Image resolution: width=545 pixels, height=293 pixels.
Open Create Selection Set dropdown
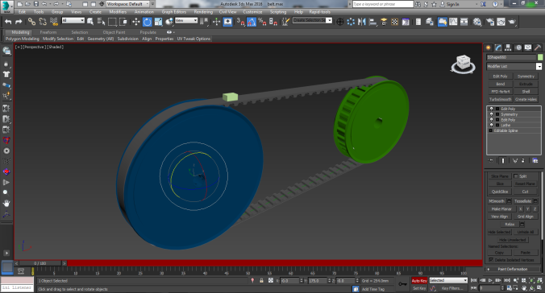tap(312, 20)
